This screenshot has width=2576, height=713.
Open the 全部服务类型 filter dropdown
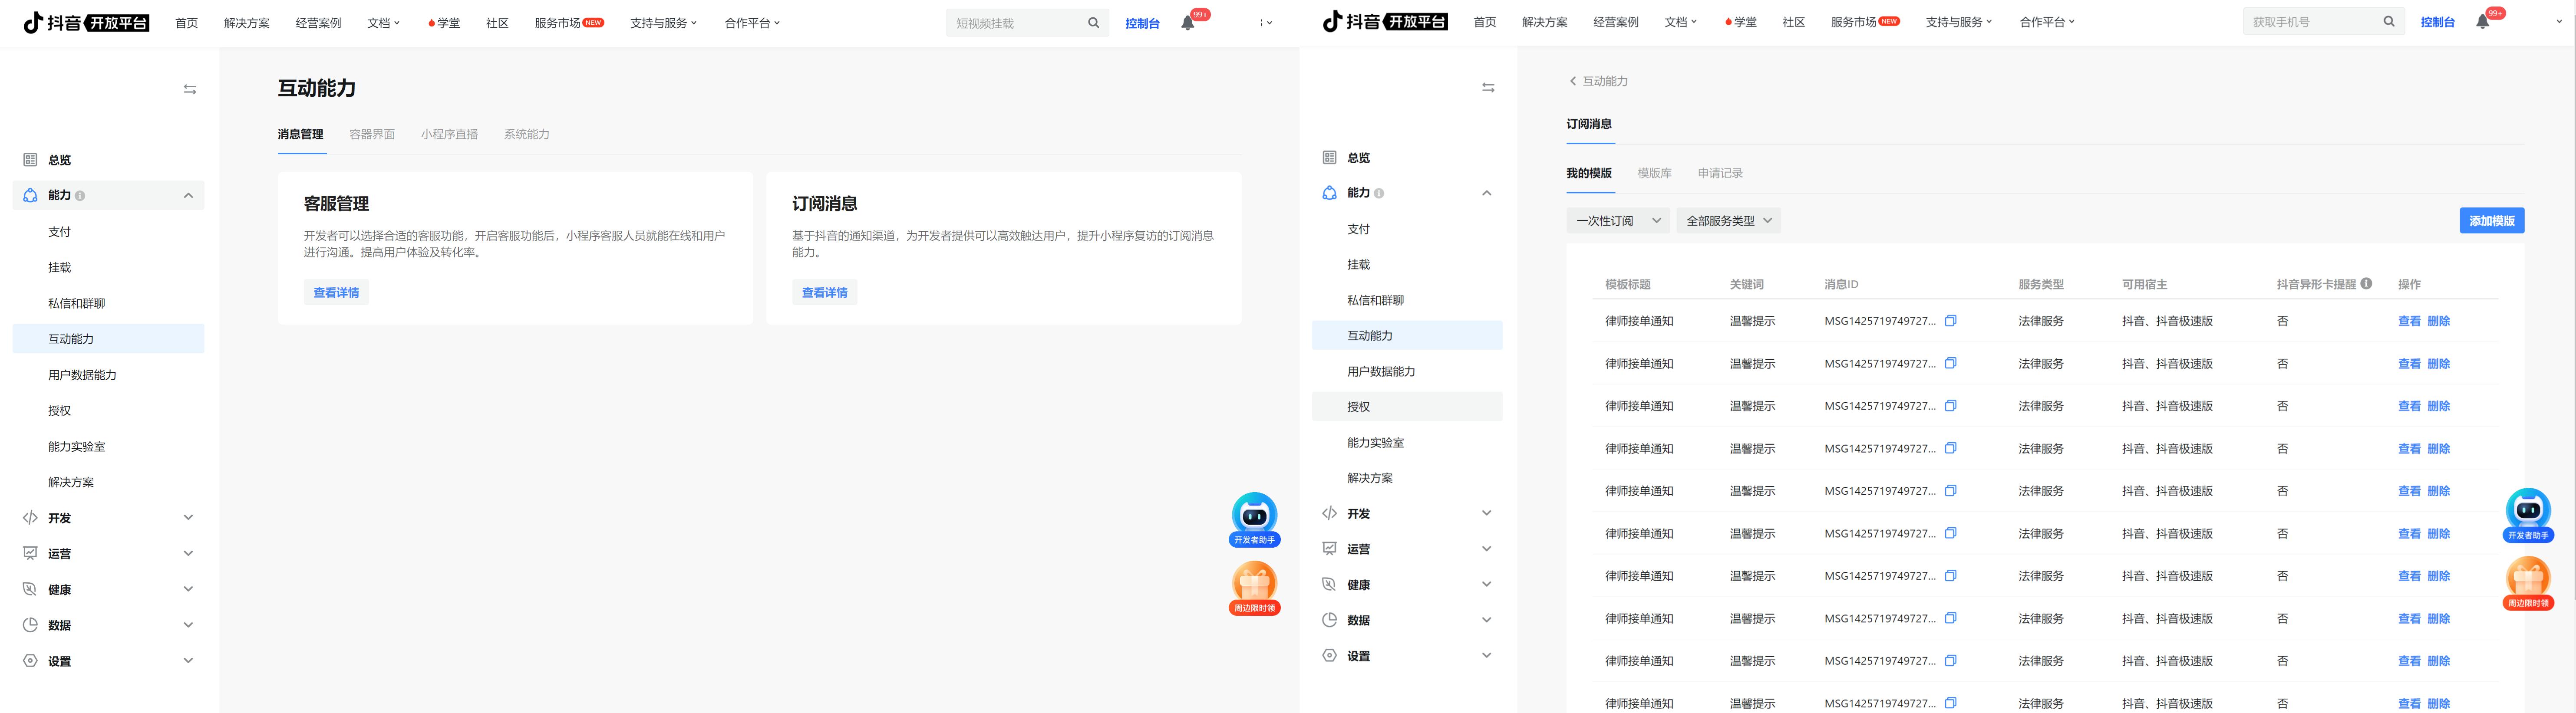coord(1728,221)
